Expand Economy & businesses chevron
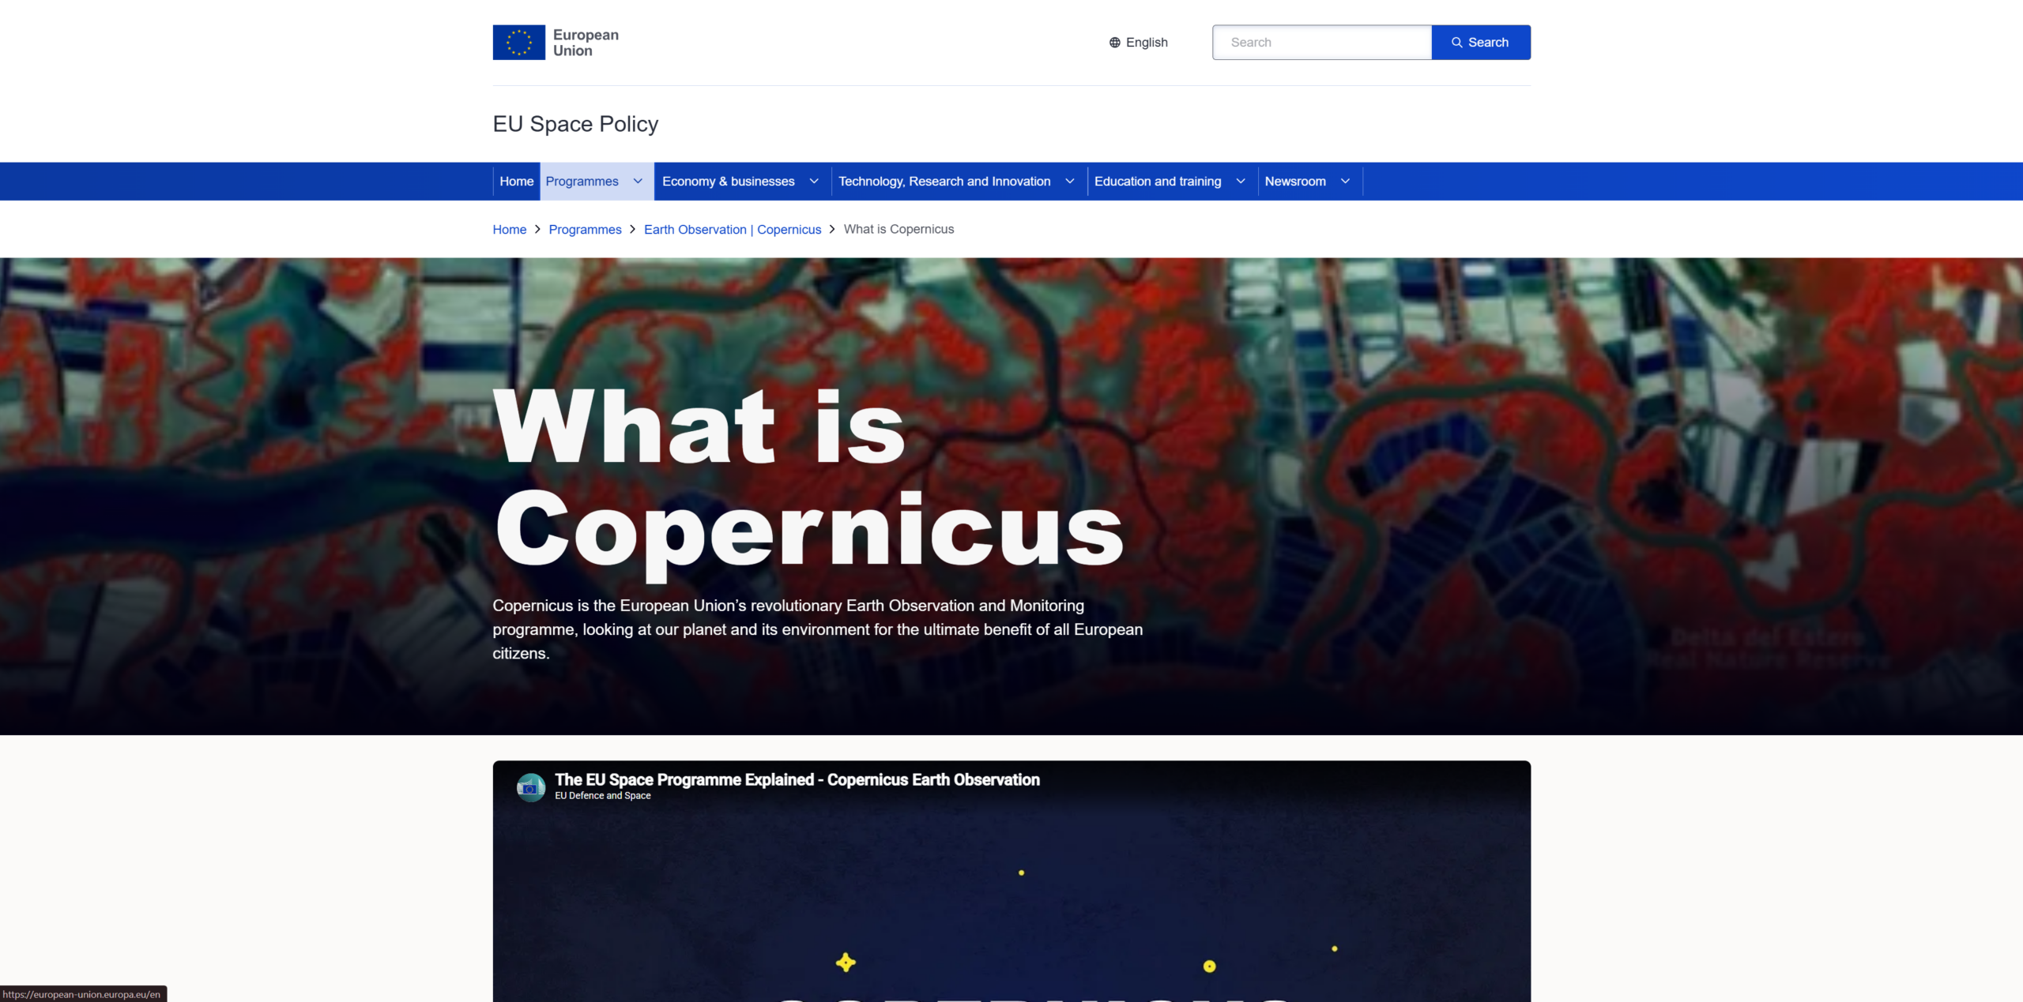The image size is (2023, 1002). (814, 182)
